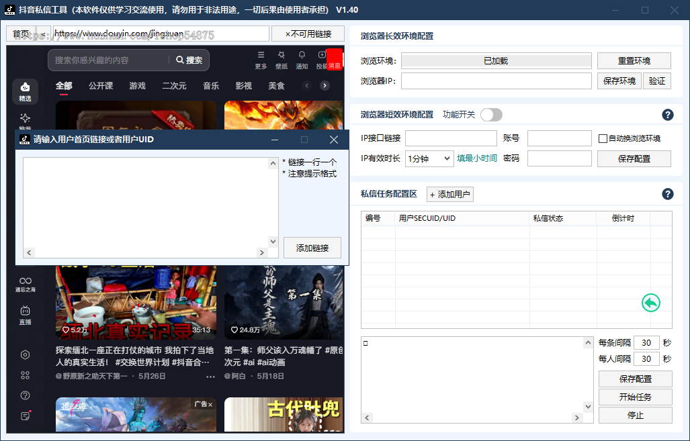Select the 美食 category tab

point(276,86)
